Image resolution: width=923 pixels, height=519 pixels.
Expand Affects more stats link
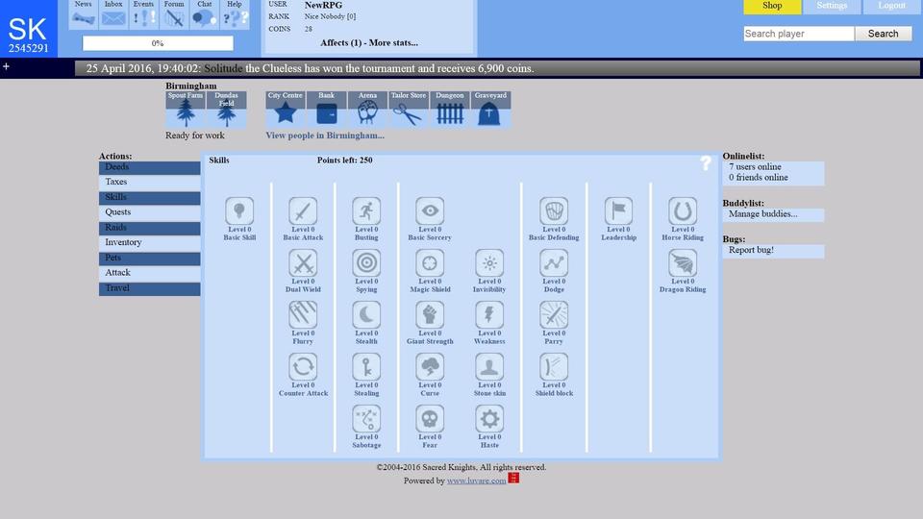[369, 43]
